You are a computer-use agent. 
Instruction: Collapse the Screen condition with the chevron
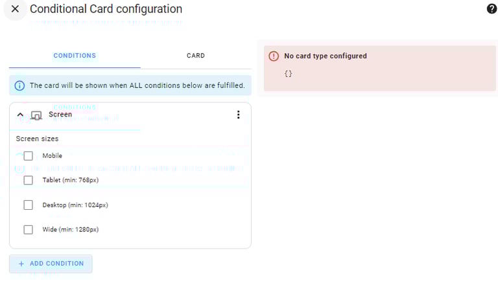20,115
